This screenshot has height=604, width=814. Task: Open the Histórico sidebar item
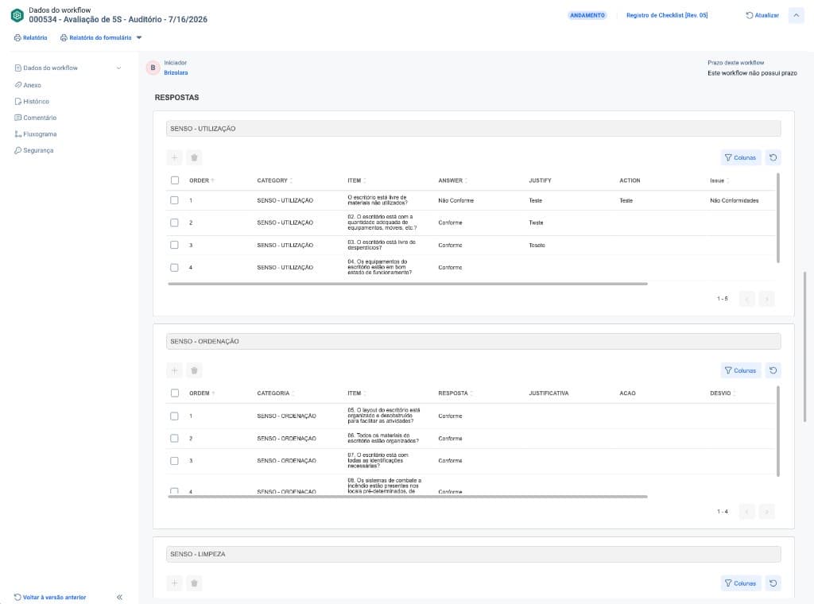32,102
